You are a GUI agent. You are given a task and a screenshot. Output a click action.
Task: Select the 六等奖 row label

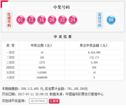(10, 77)
